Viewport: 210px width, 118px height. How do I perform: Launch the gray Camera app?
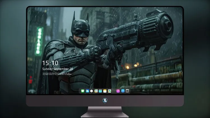click(127, 91)
